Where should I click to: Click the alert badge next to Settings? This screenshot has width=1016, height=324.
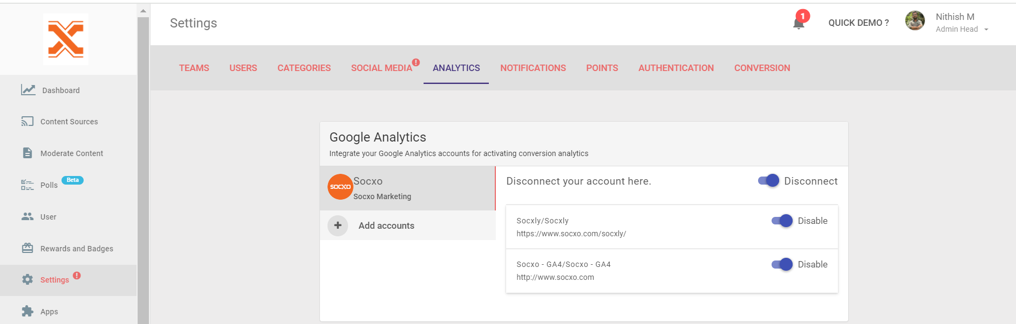(x=77, y=276)
